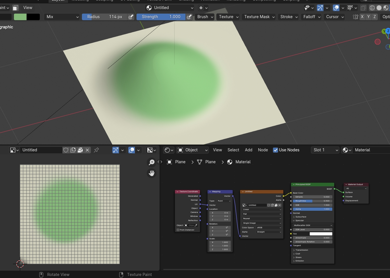
Task: Click the radius pen pressure icon
Action: click(x=131, y=17)
